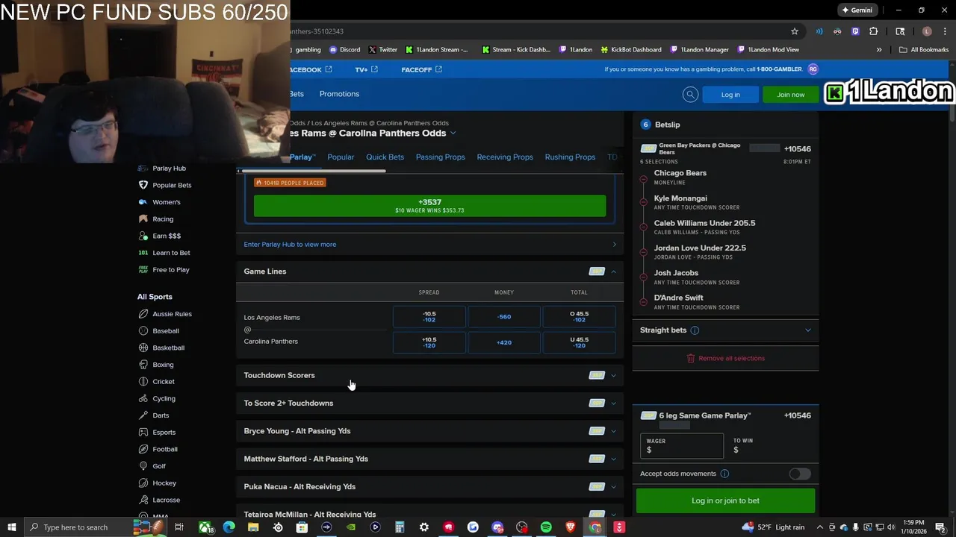Select Panthers moneyline +420
The image size is (956, 537).
pyautogui.click(x=504, y=342)
